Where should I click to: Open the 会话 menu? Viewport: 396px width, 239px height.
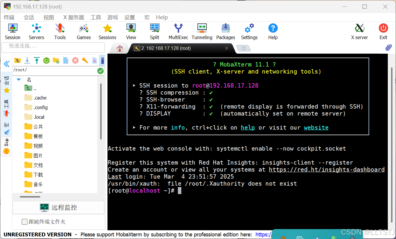pyautogui.click(x=29, y=18)
